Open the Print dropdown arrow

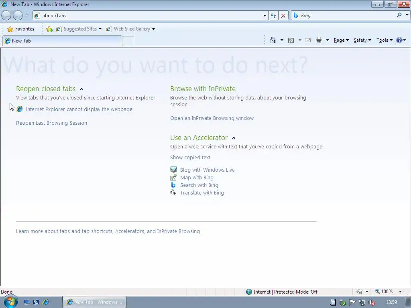point(328,40)
